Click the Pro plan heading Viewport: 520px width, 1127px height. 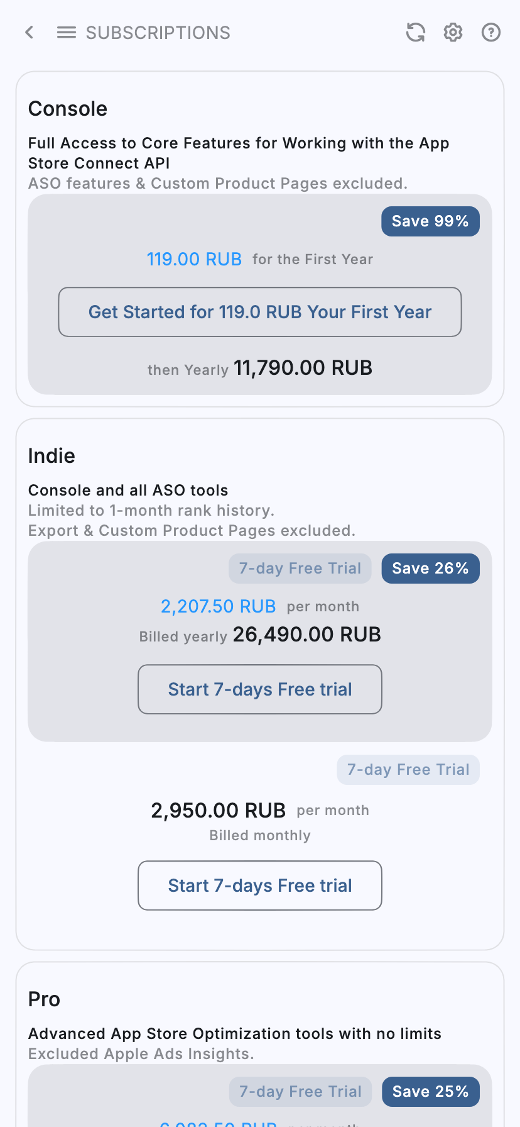click(44, 999)
